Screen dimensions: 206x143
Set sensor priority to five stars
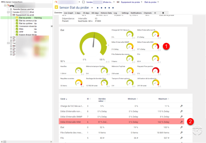(113, 8)
